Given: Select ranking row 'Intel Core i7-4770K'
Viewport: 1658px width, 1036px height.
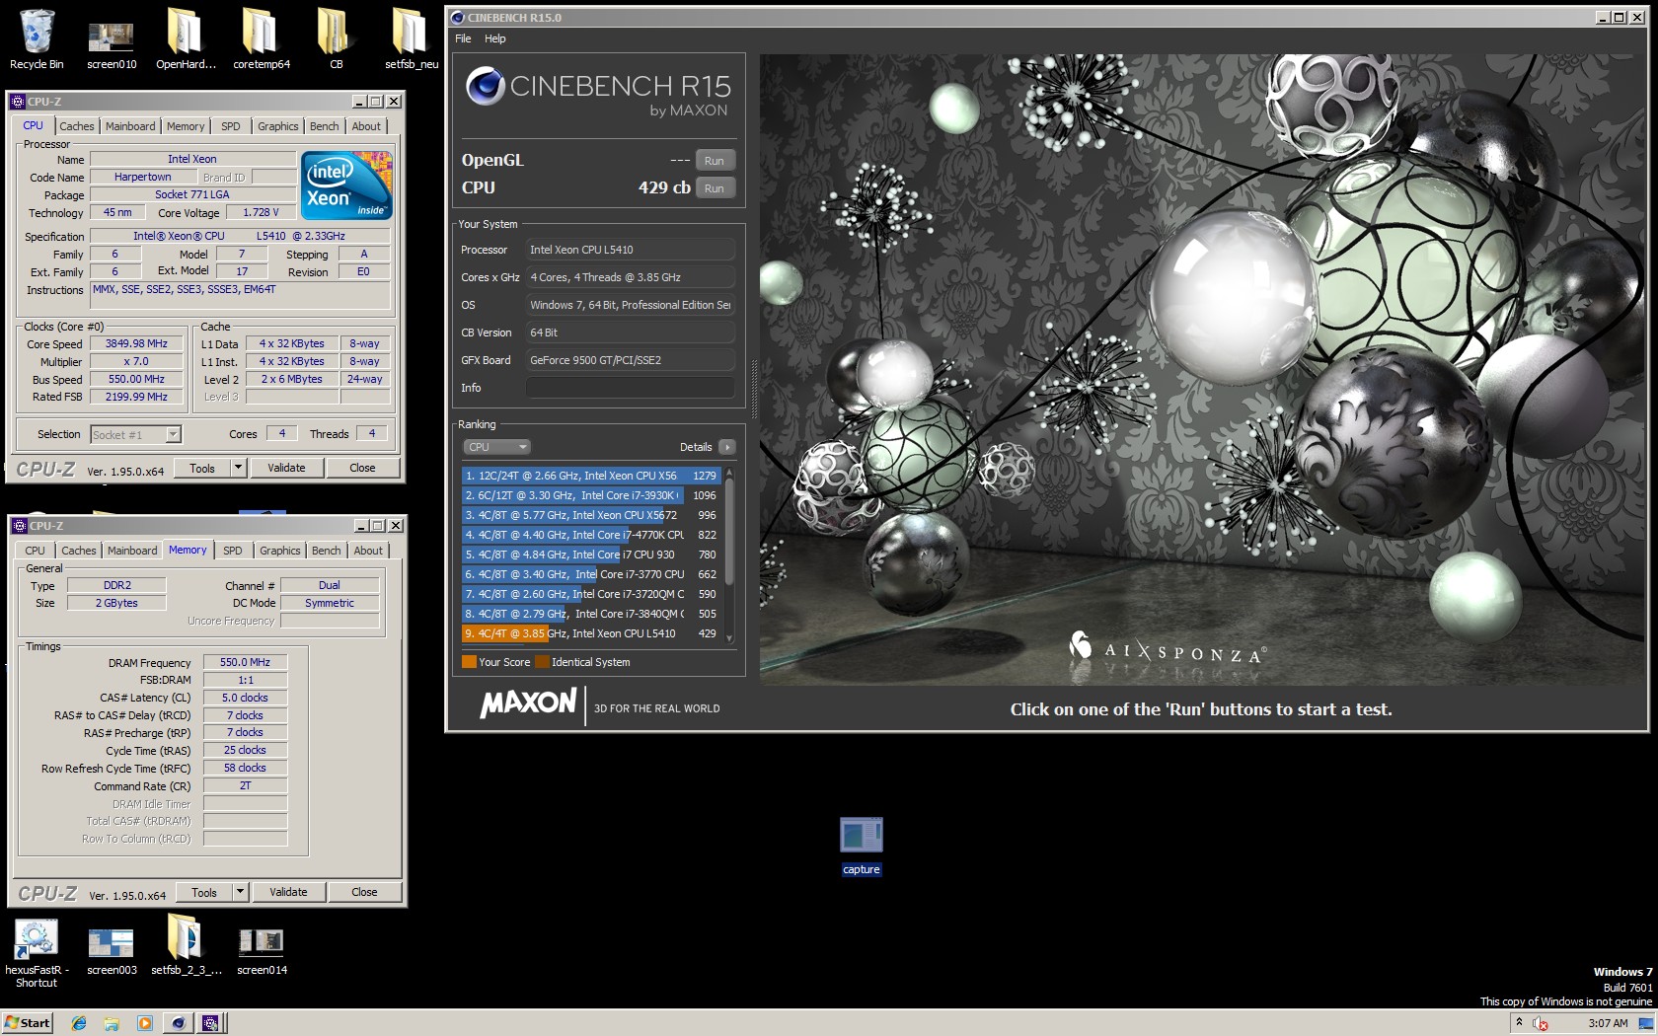Looking at the screenshot, I should pos(590,535).
